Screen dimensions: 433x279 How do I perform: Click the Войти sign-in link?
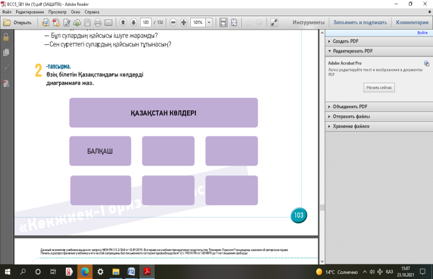coord(422,33)
